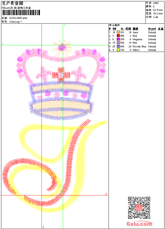Click the Powder Blue color swatch
This screenshot has height=229, width=165.
pos(118,46)
